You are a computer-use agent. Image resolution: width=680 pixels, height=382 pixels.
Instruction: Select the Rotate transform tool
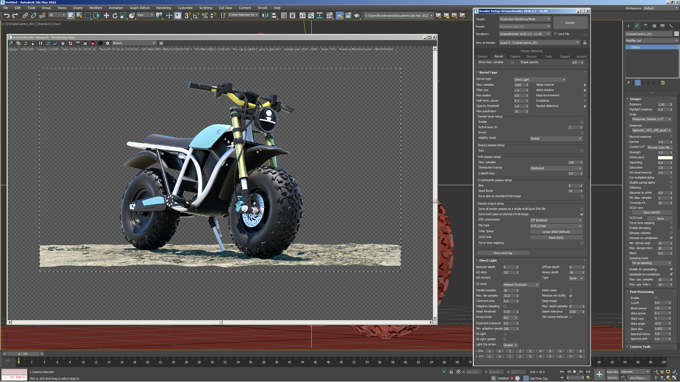pyautogui.click(x=115, y=16)
